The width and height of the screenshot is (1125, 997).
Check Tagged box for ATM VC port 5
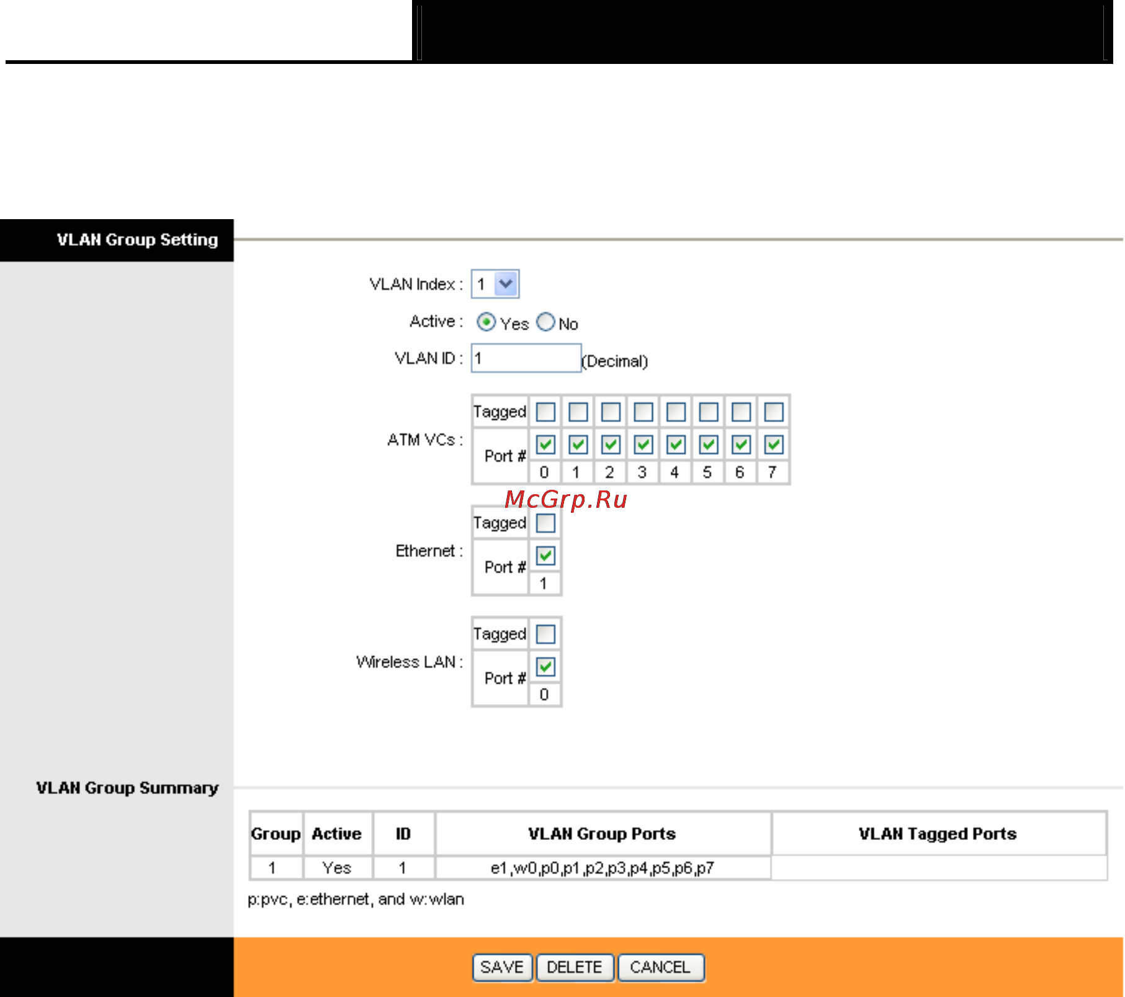click(709, 412)
